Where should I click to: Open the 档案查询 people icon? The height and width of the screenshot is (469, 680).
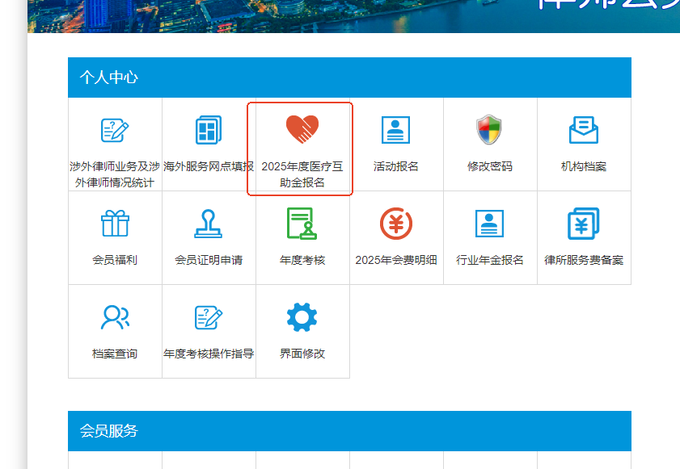coord(115,317)
